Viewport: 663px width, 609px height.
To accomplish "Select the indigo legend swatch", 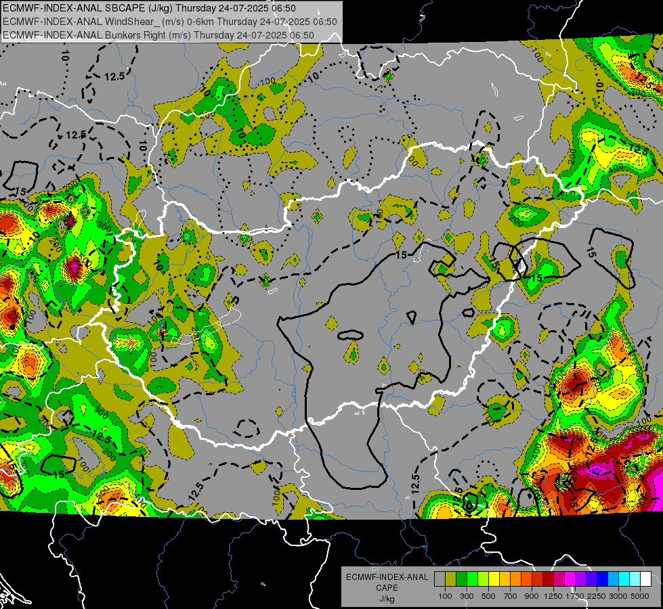I will coord(591,579).
